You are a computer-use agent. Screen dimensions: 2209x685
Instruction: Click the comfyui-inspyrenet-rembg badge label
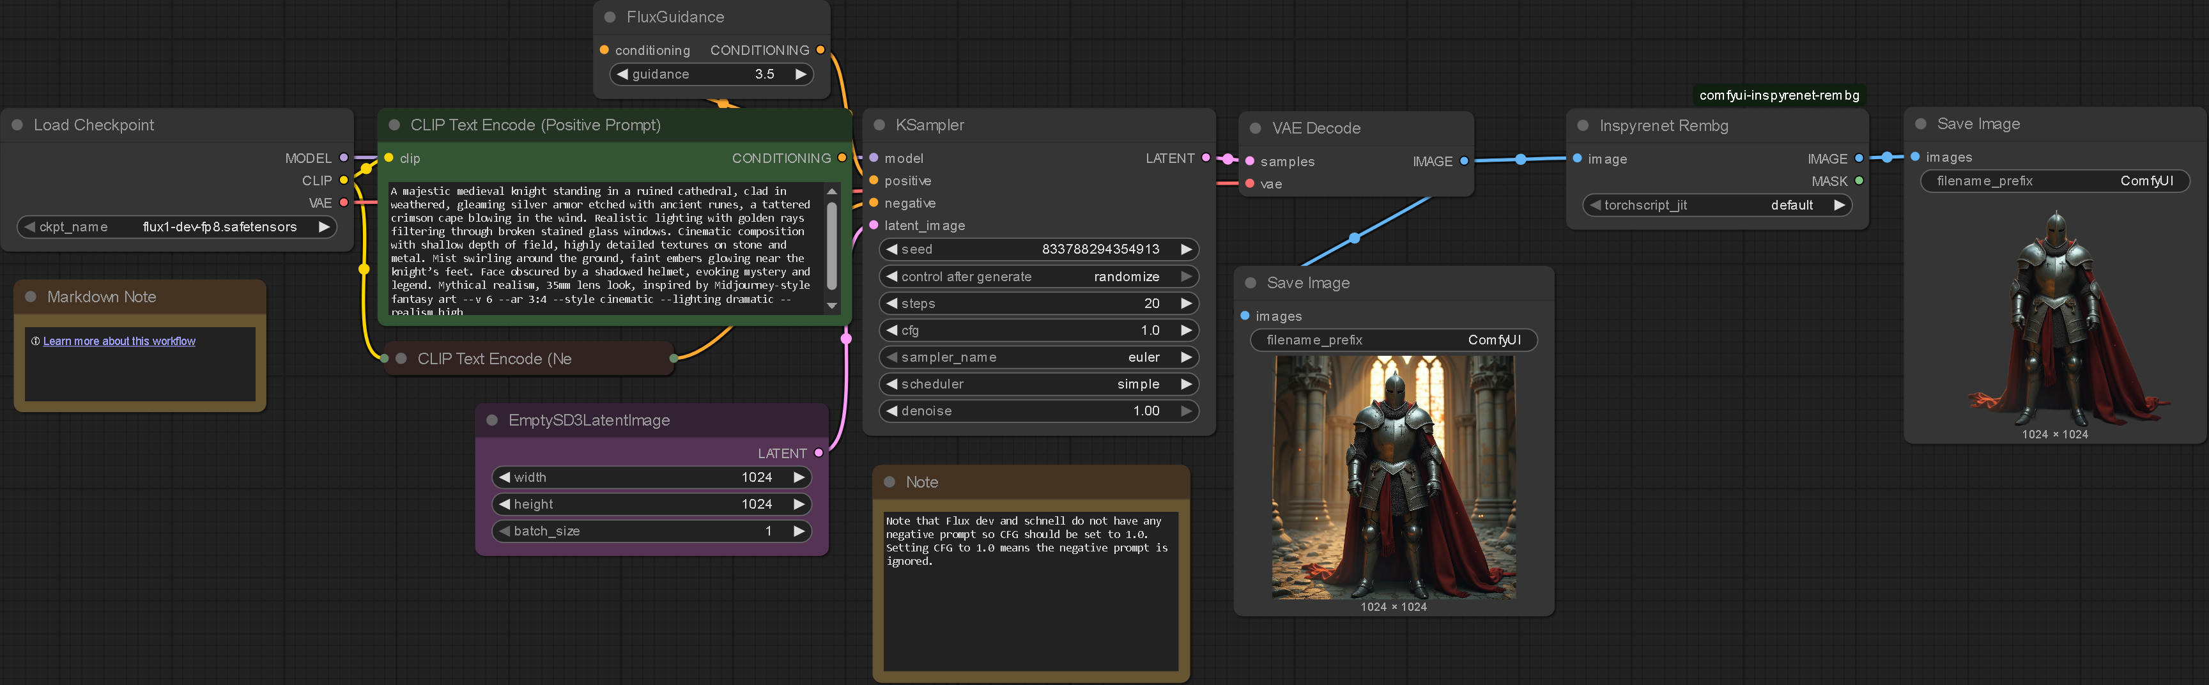point(1780,95)
